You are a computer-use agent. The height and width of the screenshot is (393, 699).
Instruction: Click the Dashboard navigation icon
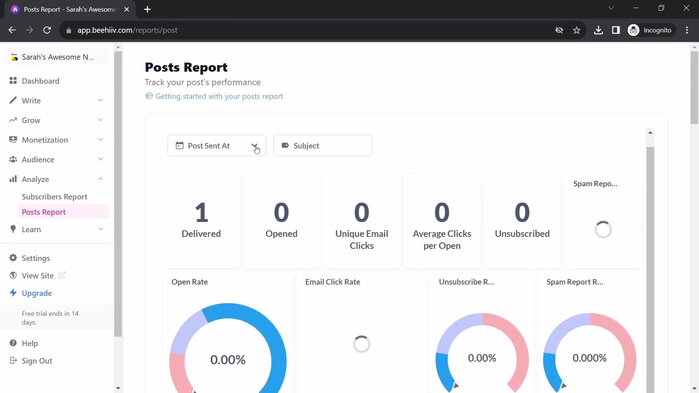pos(13,81)
